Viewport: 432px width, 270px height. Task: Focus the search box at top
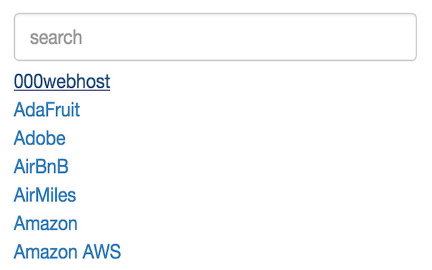pyautogui.click(x=215, y=37)
